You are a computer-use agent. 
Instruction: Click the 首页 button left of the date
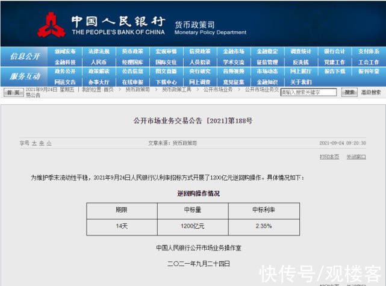point(14,93)
